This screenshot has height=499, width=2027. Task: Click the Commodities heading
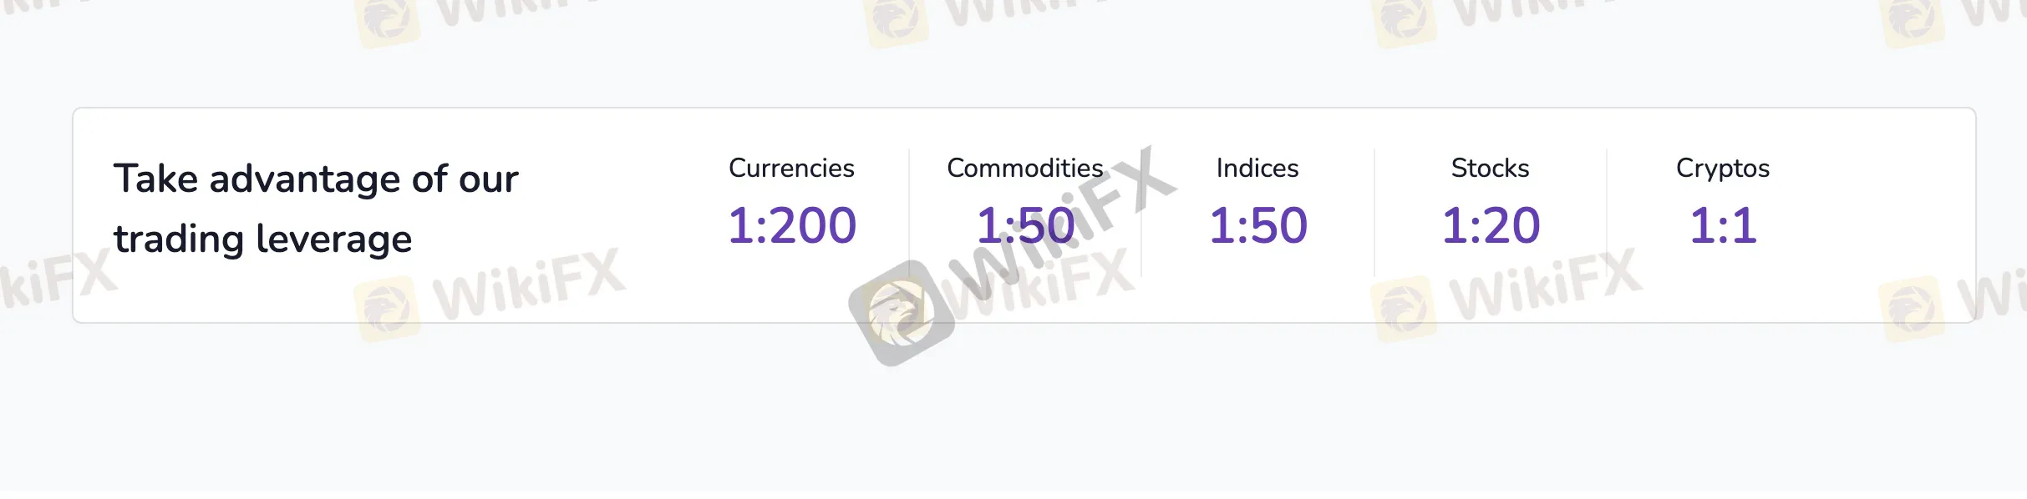[x=1025, y=169]
